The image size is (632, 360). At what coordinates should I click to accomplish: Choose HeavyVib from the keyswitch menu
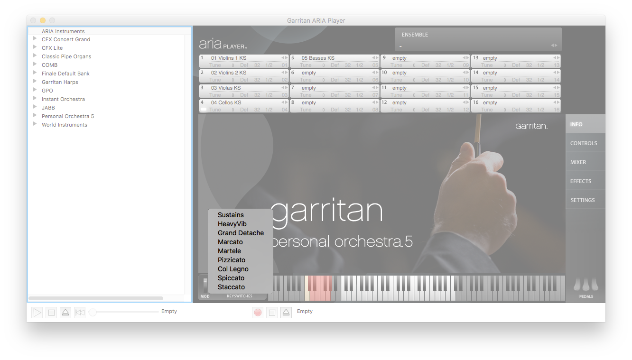pyautogui.click(x=241, y=224)
